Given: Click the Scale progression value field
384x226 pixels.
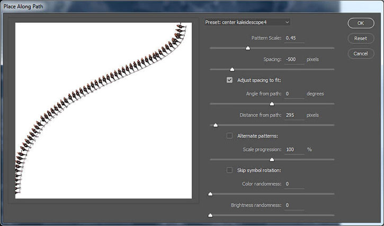Looking at the screenshot, I should (x=294, y=149).
